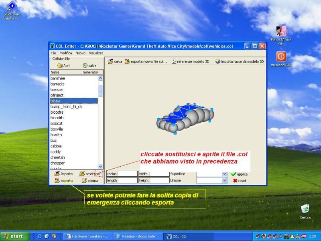Open the Windows start menu
The height and width of the screenshot is (241, 321).
[14, 236]
